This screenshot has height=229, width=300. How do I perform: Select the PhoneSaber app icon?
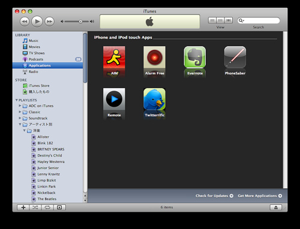pos(235,57)
